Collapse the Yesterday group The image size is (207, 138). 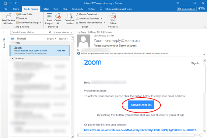pyautogui.click(x=13, y=58)
